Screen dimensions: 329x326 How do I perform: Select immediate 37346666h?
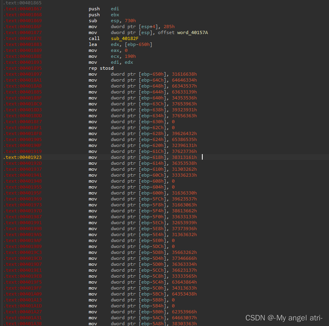(x=184, y=258)
